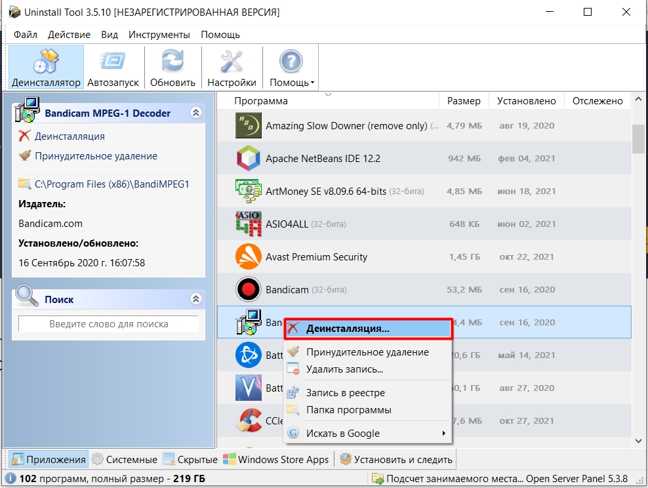Sort by Установлено column header
This screenshot has width=648, height=488.
tap(527, 101)
